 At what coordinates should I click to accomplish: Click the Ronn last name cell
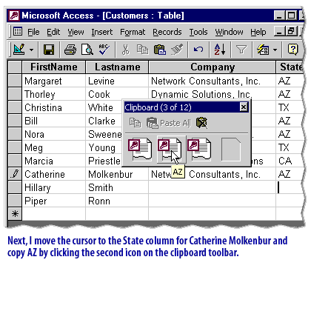[x=117, y=201]
